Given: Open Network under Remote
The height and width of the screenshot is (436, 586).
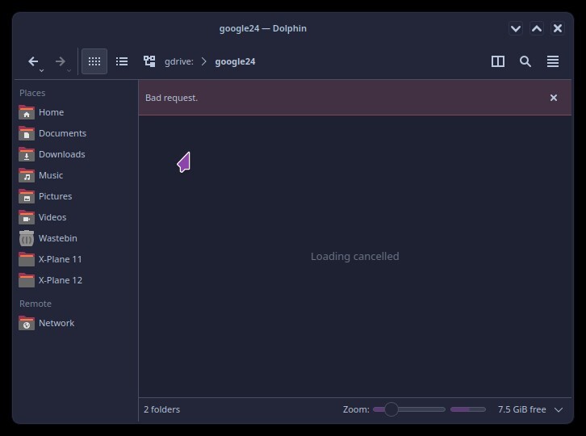Looking at the screenshot, I should click(x=56, y=323).
